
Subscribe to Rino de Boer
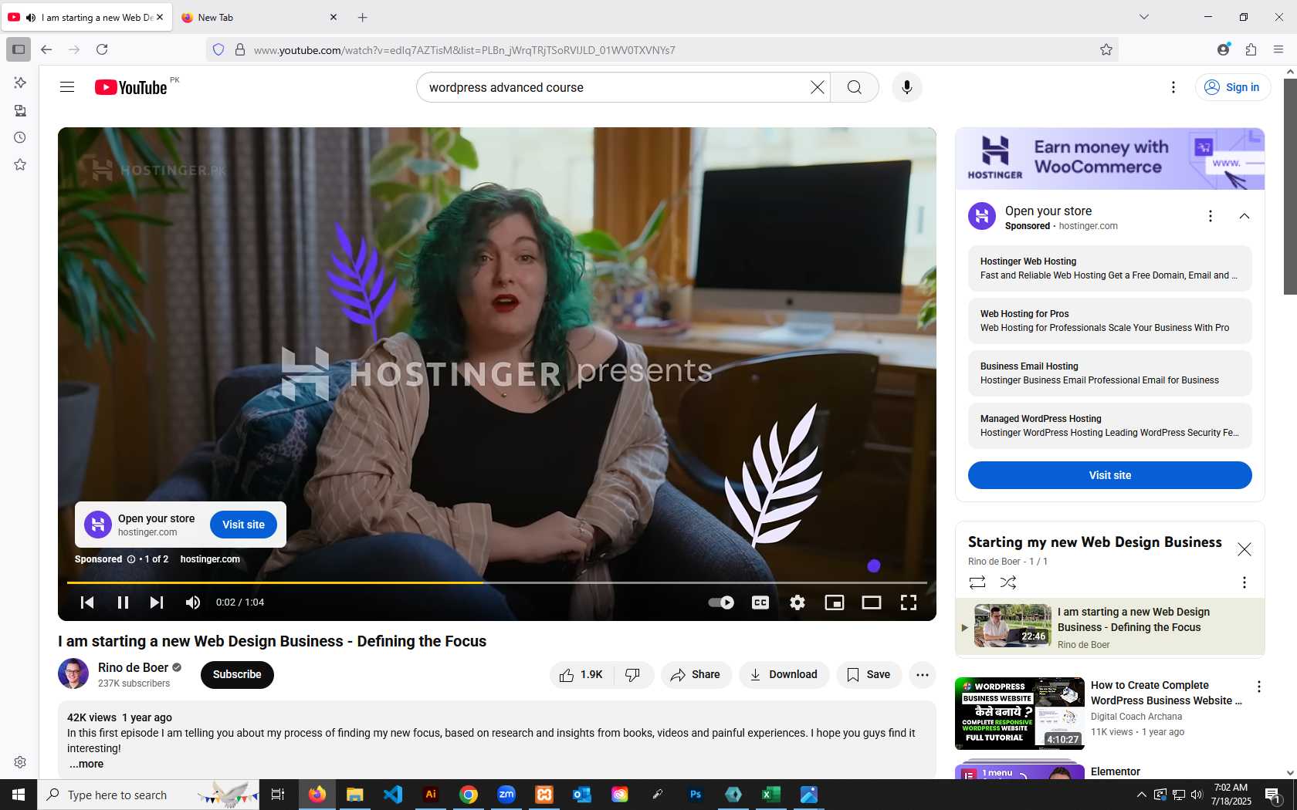point(237,674)
